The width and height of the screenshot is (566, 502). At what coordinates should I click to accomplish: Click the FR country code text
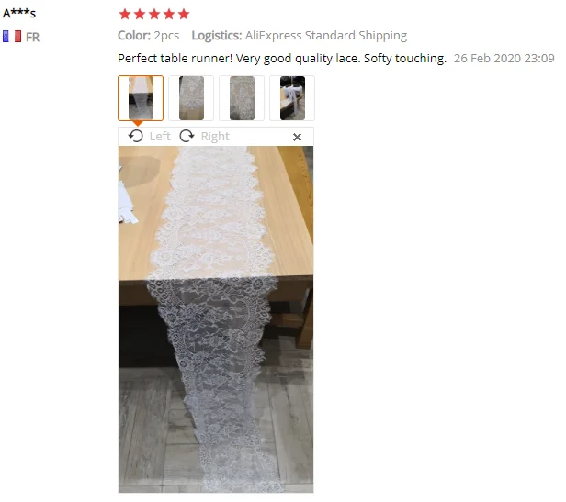point(32,37)
